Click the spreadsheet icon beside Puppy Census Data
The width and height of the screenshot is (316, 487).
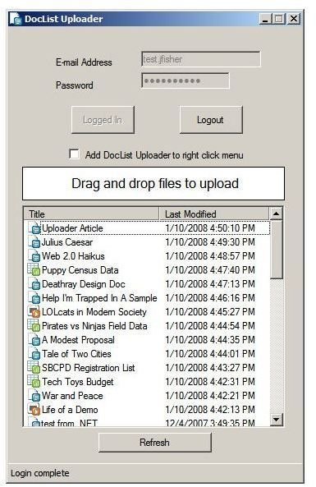click(34, 269)
